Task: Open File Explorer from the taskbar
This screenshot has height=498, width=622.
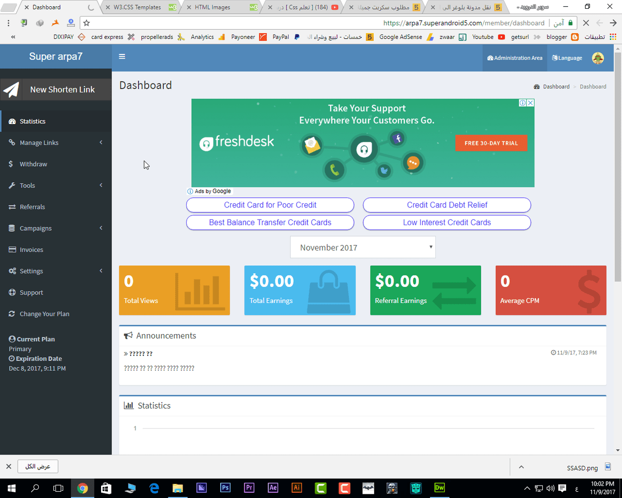Action: click(x=178, y=488)
